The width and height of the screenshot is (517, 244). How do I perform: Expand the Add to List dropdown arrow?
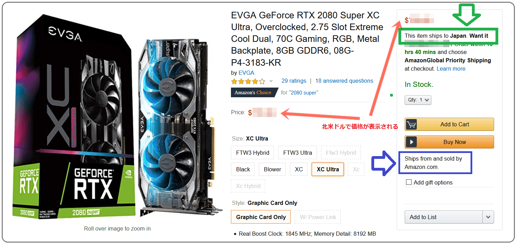point(488,217)
